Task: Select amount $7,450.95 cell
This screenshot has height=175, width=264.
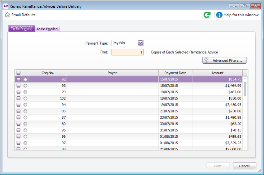Action: click(x=218, y=105)
